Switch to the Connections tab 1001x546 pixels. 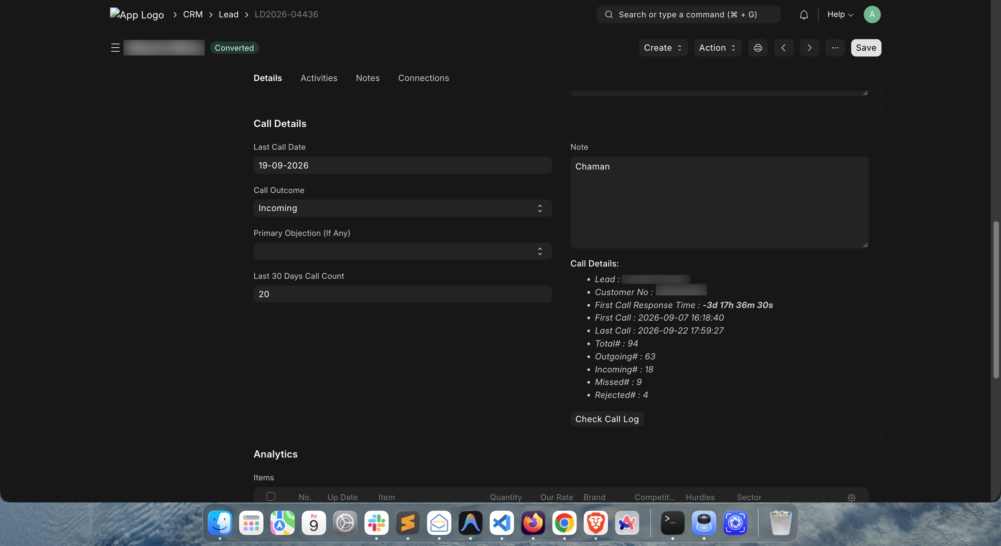pos(423,78)
